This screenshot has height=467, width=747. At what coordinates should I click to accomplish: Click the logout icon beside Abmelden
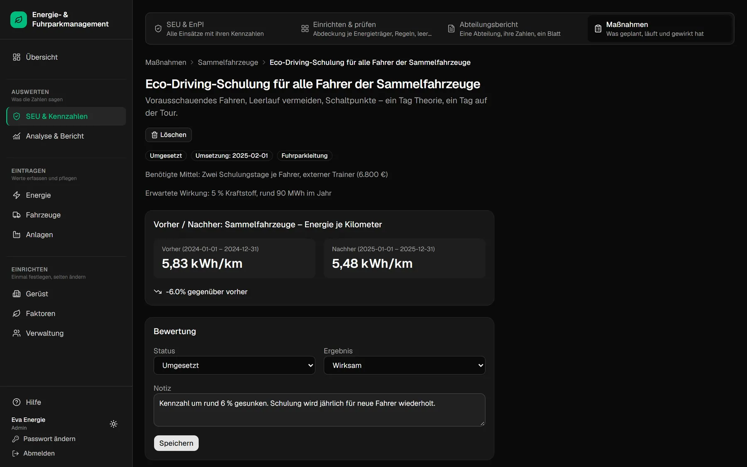tap(16, 454)
